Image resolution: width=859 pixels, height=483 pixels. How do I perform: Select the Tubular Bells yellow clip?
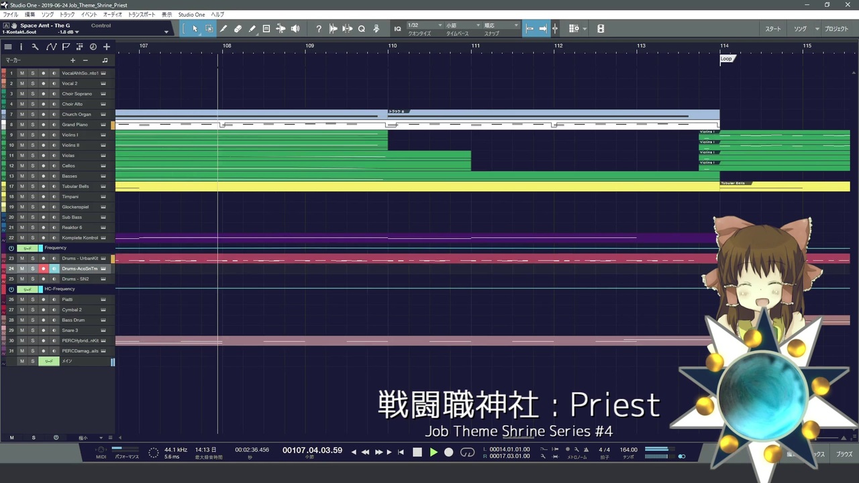click(x=417, y=186)
